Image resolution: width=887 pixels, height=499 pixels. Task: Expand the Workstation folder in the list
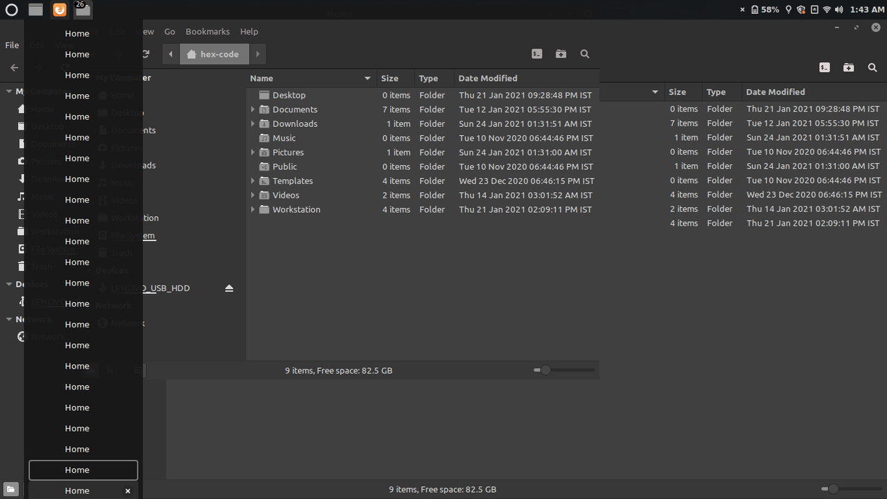pos(252,209)
